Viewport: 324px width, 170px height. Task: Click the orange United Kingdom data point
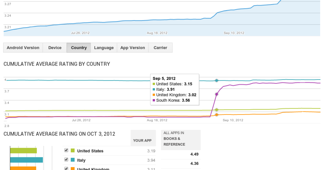point(217,115)
